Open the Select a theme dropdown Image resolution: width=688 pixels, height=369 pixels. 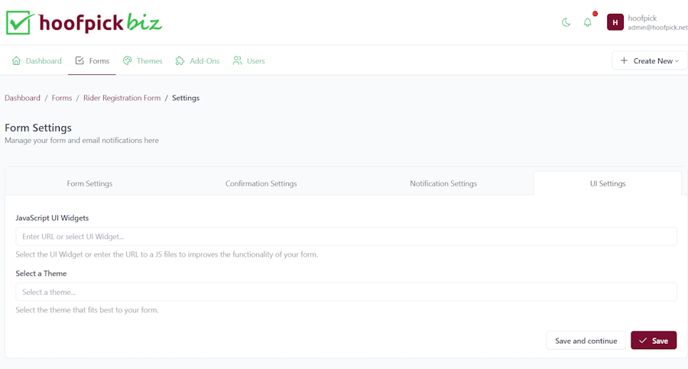[x=346, y=292]
